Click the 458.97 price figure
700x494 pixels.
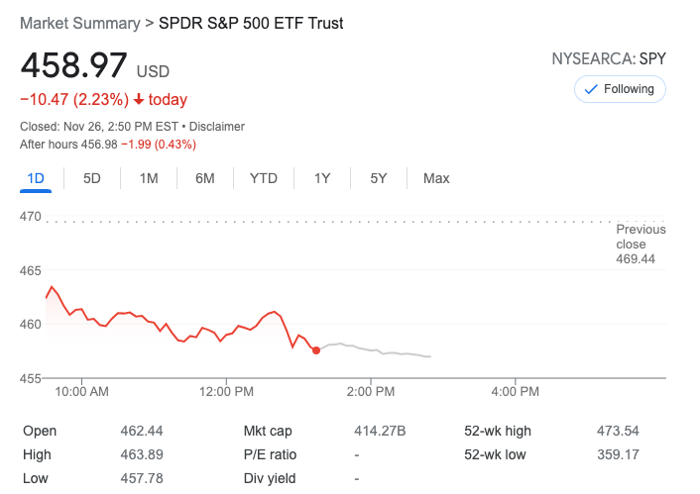click(x=74, y=65)
